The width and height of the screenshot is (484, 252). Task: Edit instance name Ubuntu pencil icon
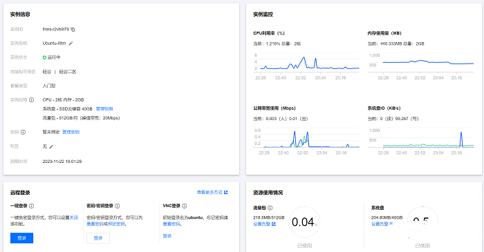pyautogui.click(x=71, y=43)
